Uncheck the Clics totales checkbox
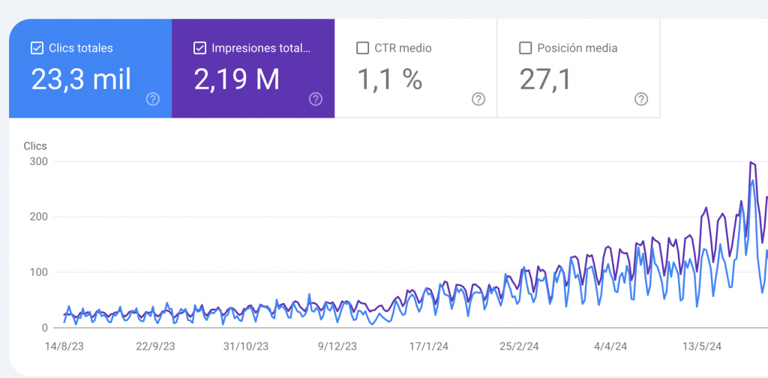Viewport: 768px width, 378px height. point(37,48)
